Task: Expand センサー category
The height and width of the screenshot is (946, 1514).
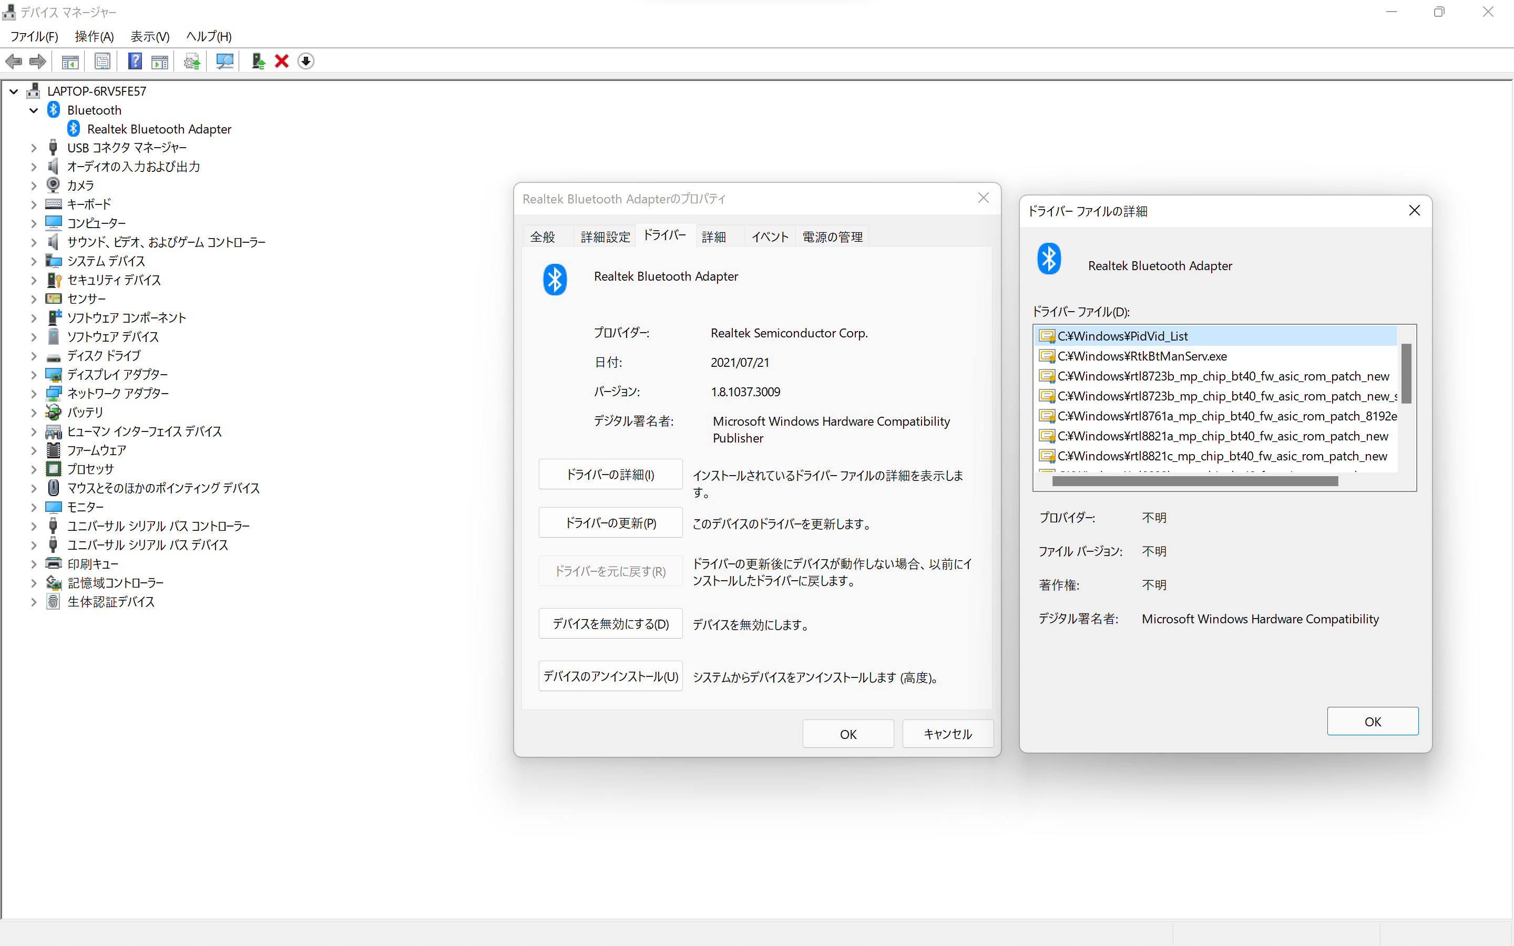Action: (34, 299)
